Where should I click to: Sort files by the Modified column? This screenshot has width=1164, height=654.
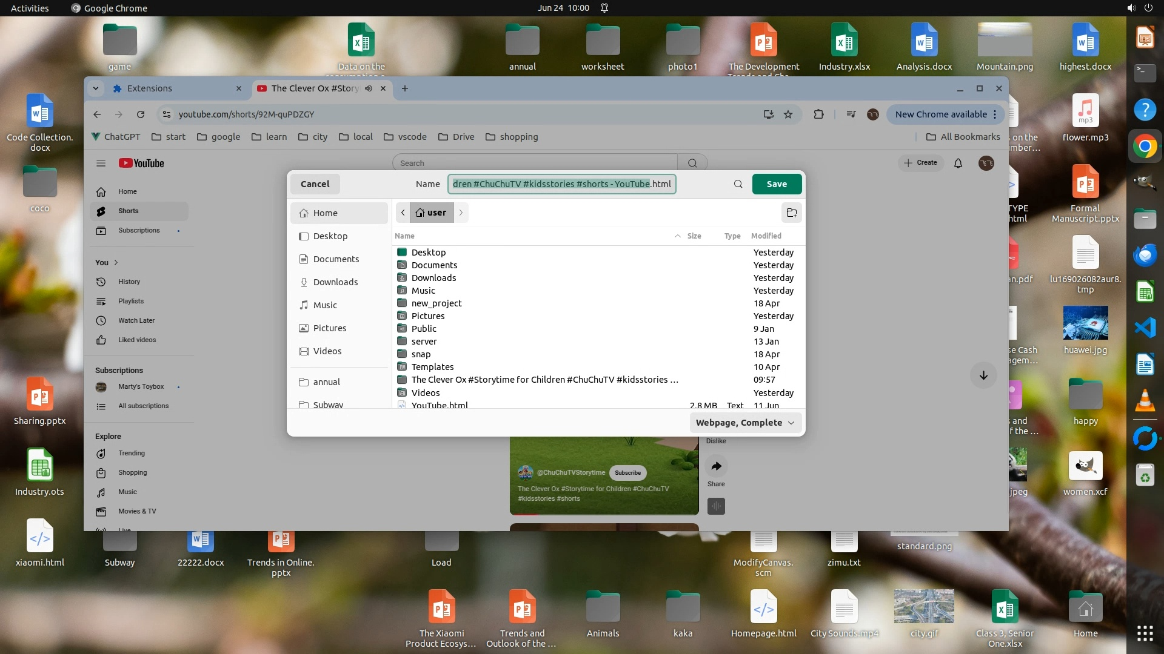click(x=766, y=236)
